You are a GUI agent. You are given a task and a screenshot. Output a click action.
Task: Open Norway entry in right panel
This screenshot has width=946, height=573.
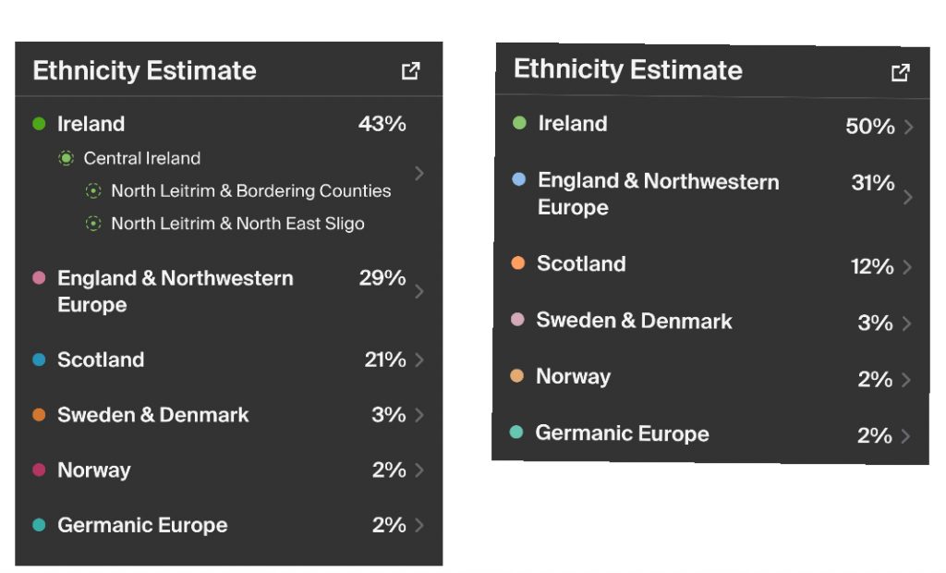click(573, 377)
